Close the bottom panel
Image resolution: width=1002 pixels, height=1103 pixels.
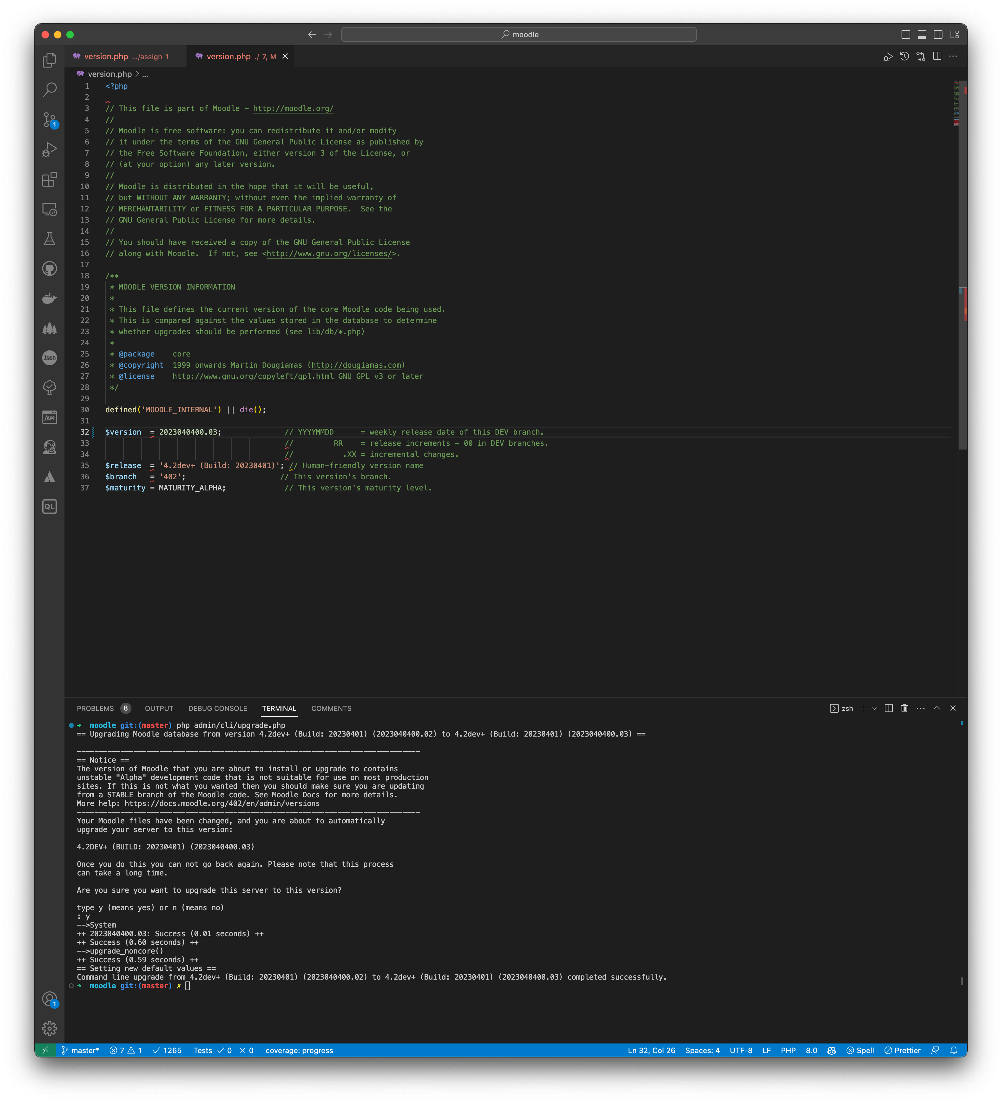point(953,708)
